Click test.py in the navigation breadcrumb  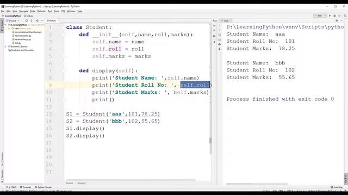coord(28,16)
